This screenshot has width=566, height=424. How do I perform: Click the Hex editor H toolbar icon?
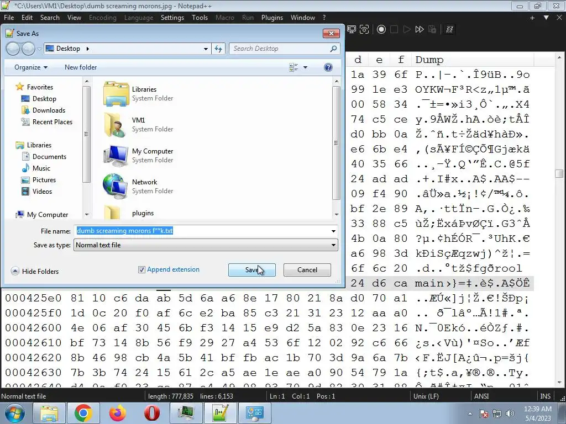coord(449,30)
